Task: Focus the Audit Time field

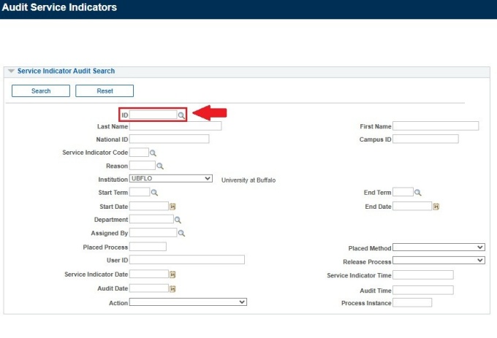Action: tap(423, 291)
